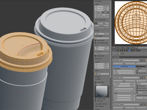Toggle Solidify modifier viewport visibility

point(144,78)
